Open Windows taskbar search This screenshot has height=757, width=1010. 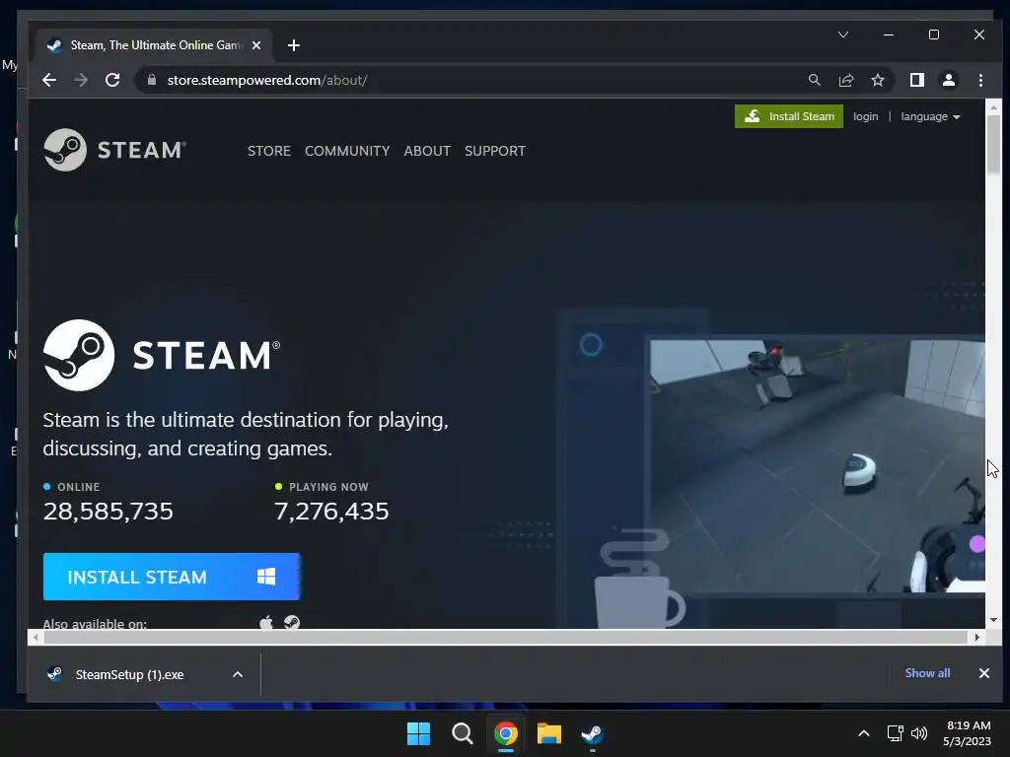tap(462, 733)
